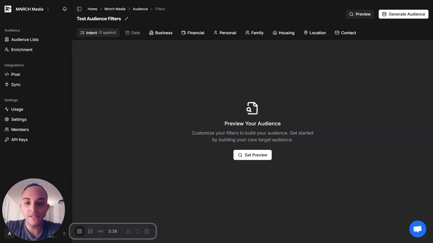Delete the recording with trash icon
The image size is (433, 243).
[x=147, y=231]
